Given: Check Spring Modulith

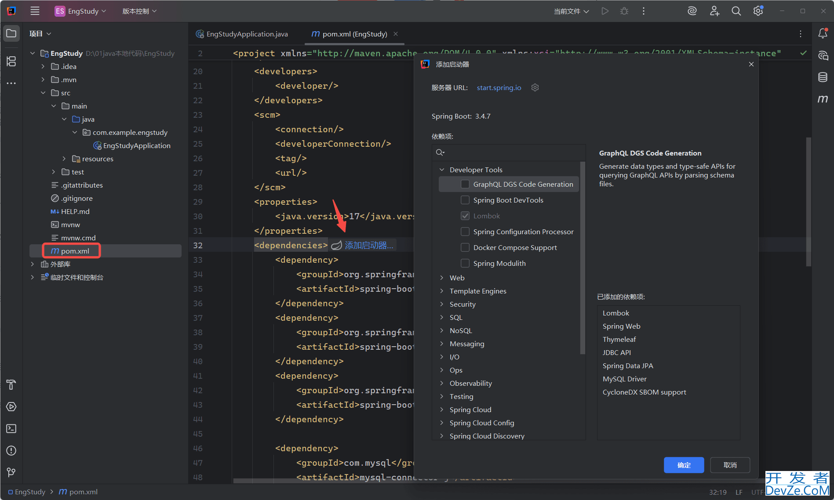Looking at the screenshot, I should coord(465,263).
